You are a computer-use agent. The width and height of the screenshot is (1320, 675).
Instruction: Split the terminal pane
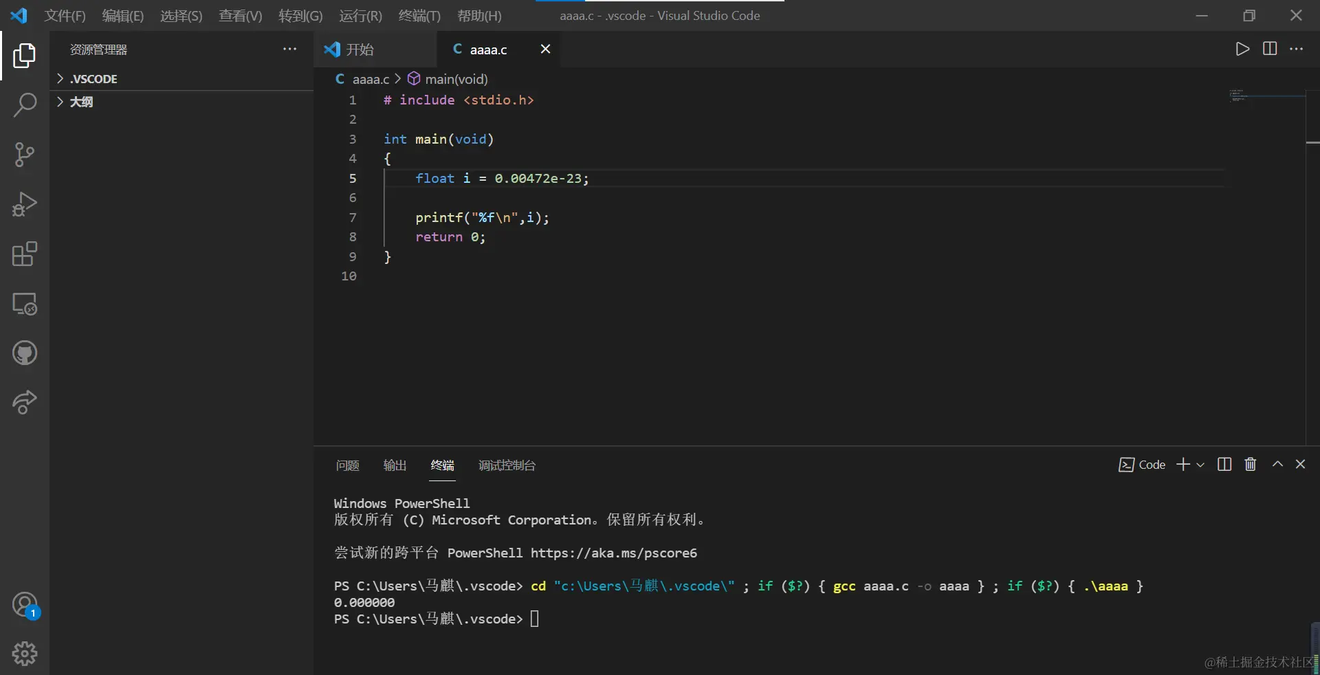click(x=1224, y=464)
